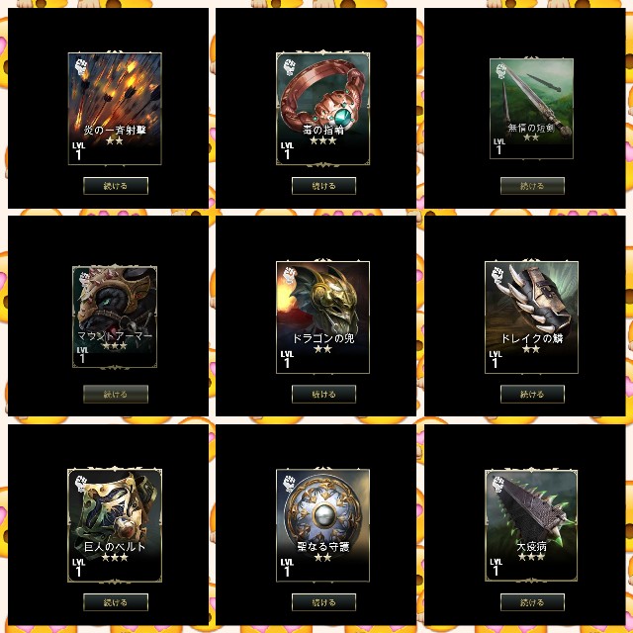Select the 聖なる守護 shield card

coord(323,525)
